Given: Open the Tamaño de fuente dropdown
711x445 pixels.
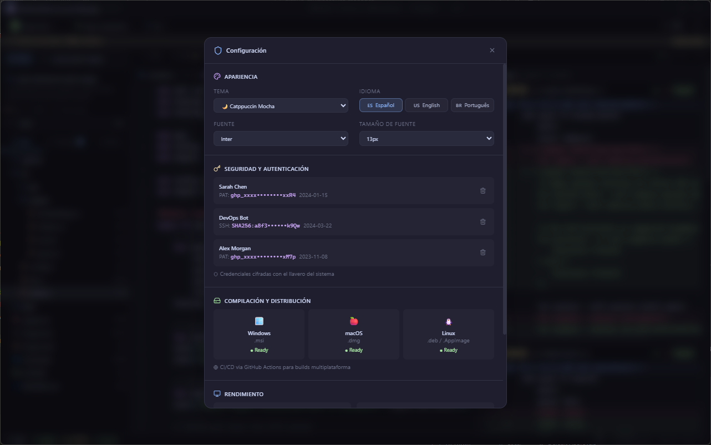Looking at the screenshot, I should tap(426, 138).
